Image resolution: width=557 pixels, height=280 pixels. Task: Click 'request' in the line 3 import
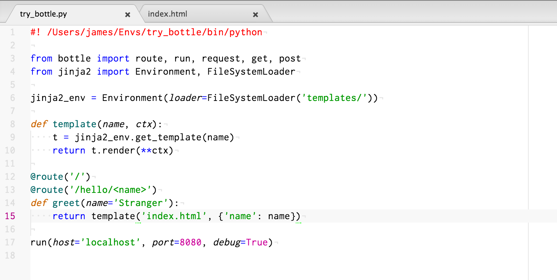coord(221,58)
